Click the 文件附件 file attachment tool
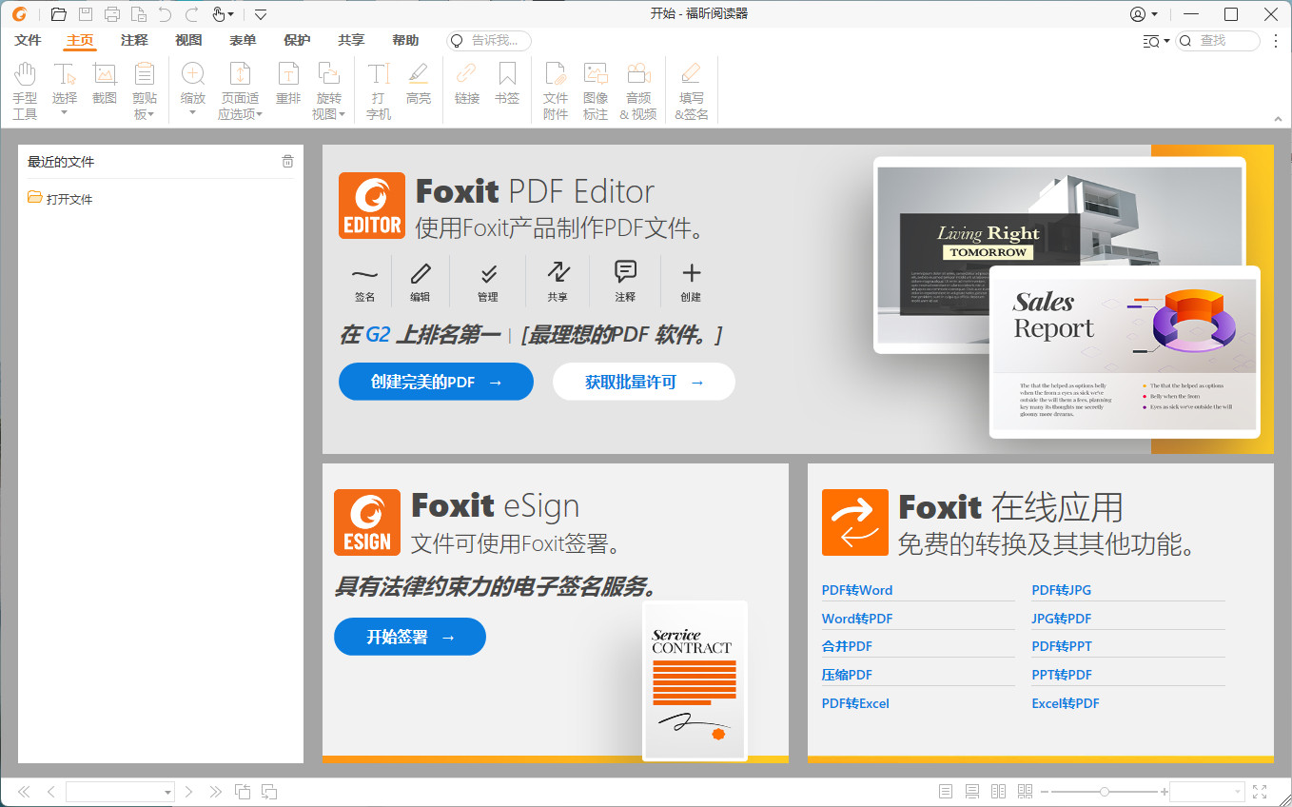The image size is (1292, 807). [x=556, y=91]
